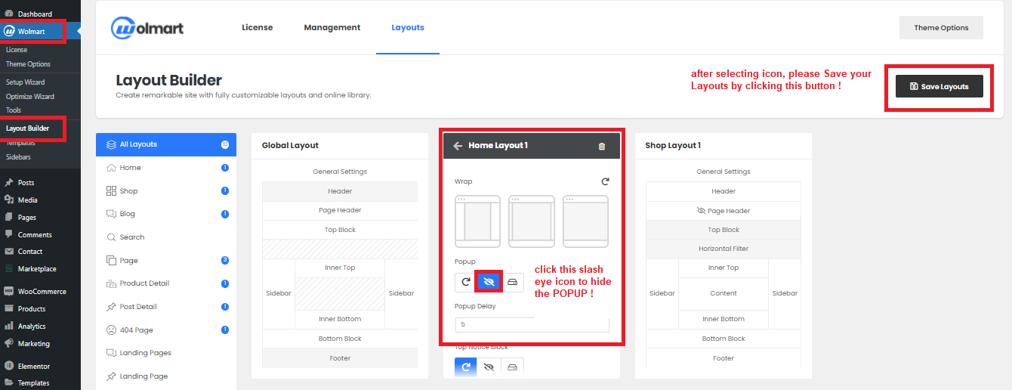This screenshot has height=390, width=1012.
Task: Select Horizontal Filter in Shop Layout 1
Action: coord(724,249)
